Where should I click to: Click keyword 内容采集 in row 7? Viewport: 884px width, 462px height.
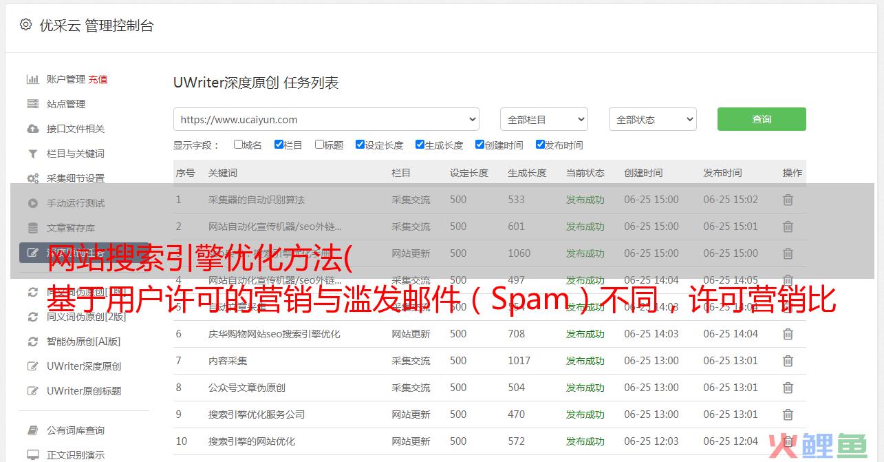228,361
